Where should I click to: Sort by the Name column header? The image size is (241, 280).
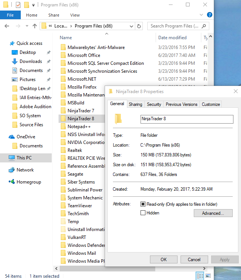click(107, 38)
